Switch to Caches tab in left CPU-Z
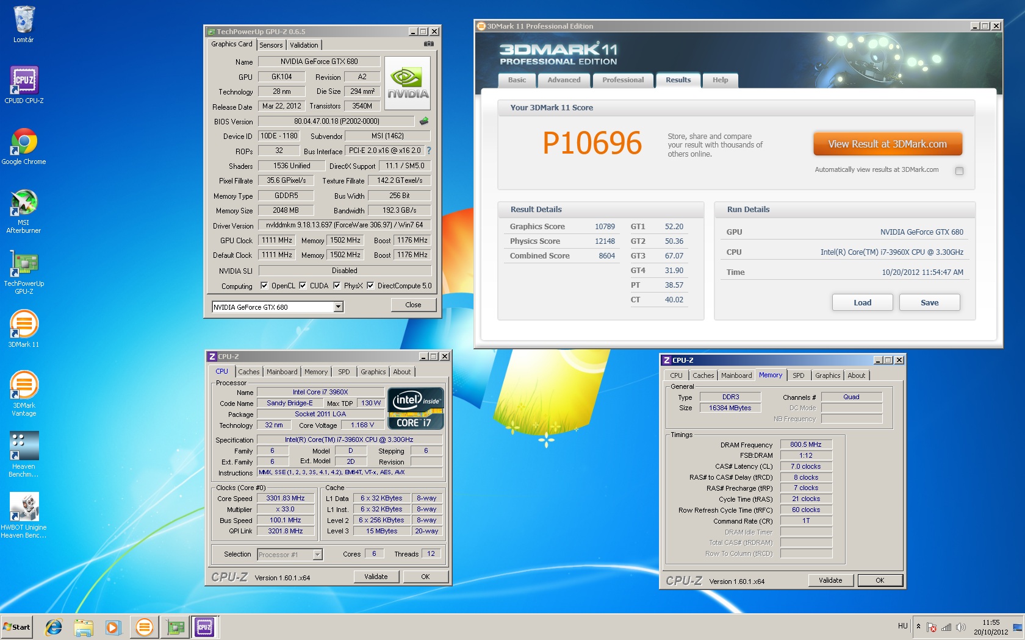The height and width of the screenshot is (640, 1025). [249, 372]
